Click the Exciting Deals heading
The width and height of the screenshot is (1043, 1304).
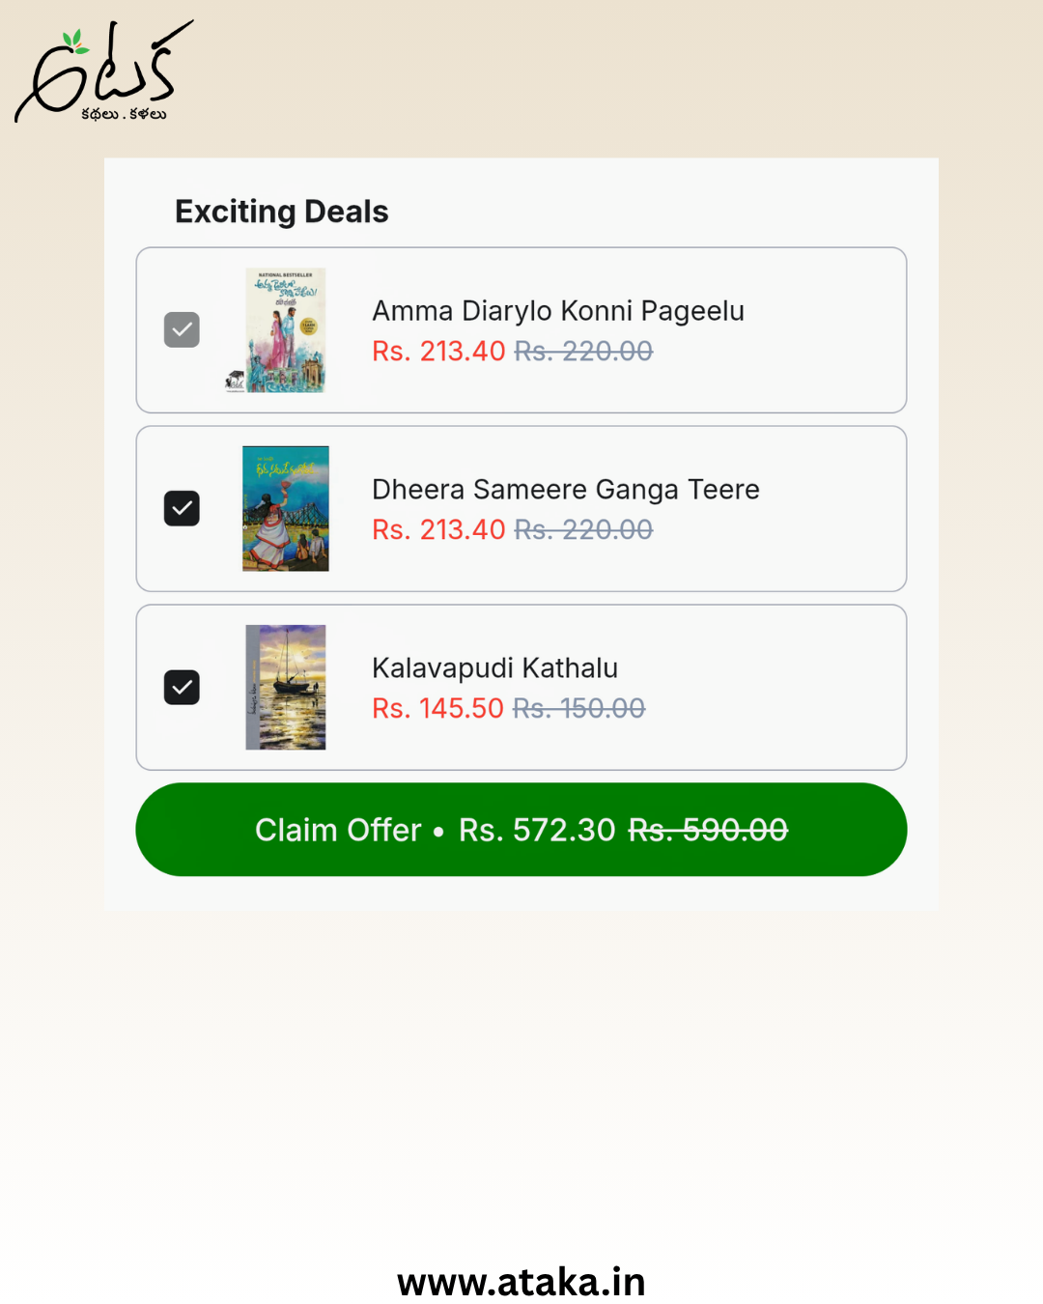tap(281, 212)
